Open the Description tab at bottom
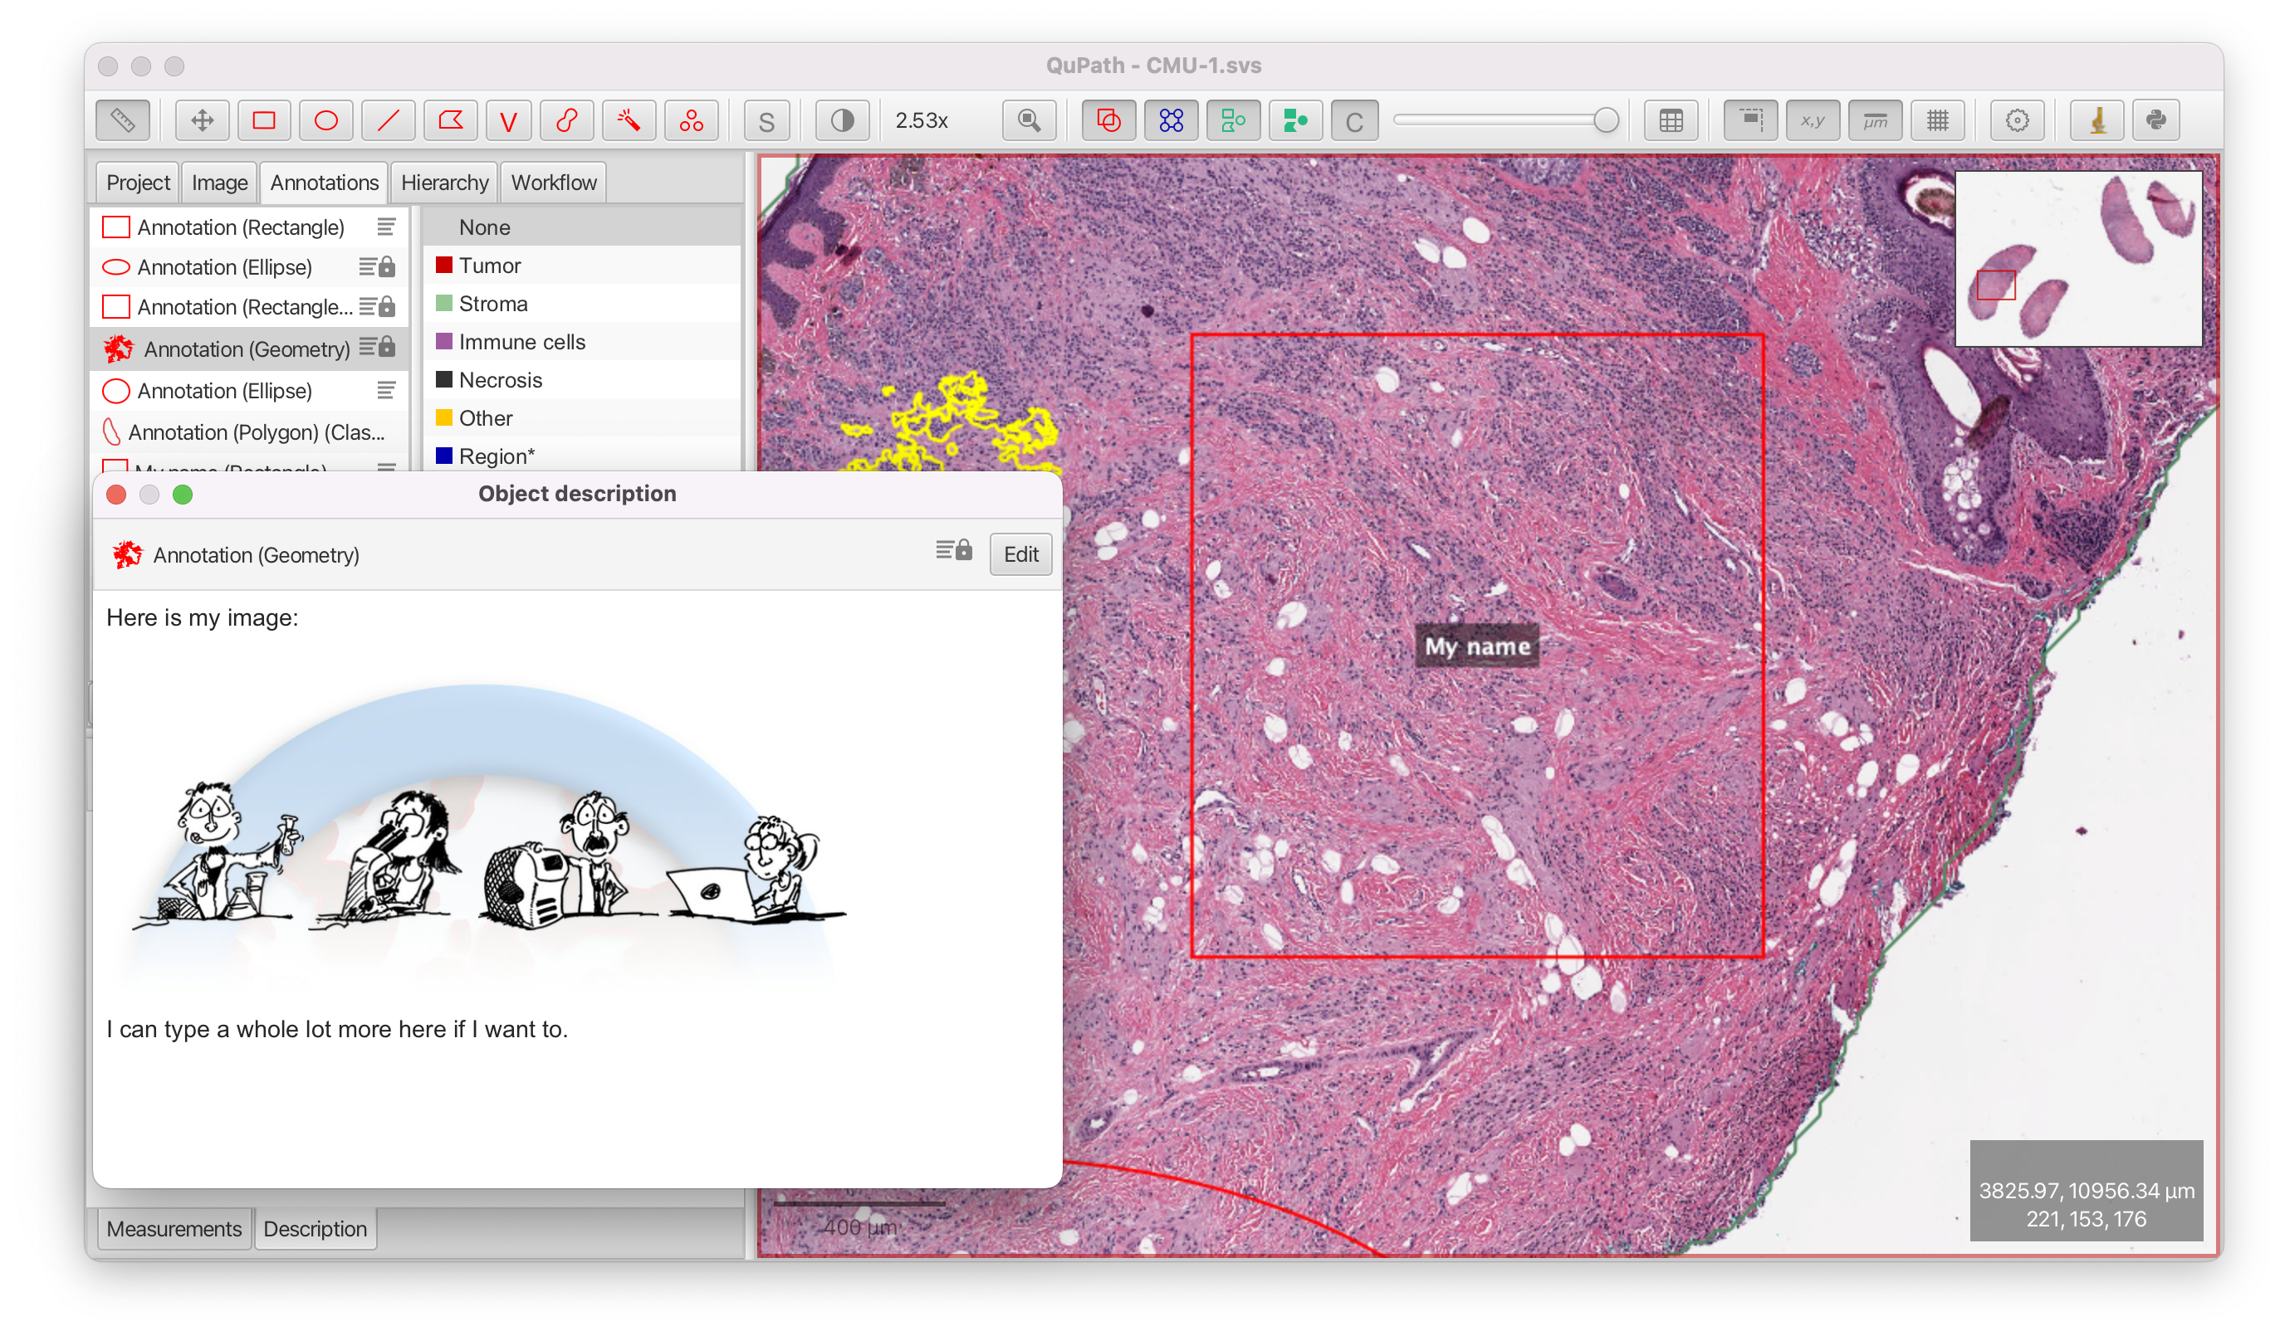 [x=315, y=1229]
